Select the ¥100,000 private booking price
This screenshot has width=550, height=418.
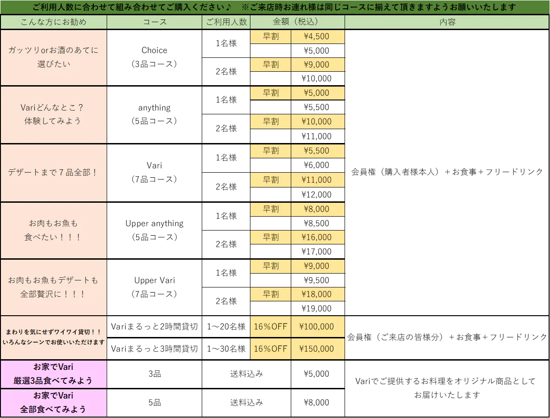[317, 327]
